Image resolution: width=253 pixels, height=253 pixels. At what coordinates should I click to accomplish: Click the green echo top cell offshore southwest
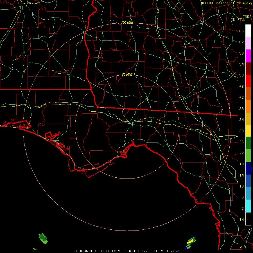point(43,238)
